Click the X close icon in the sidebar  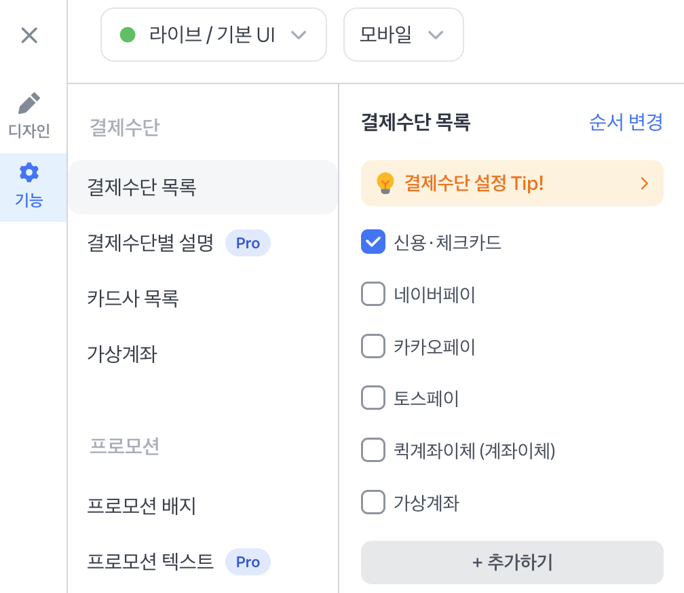pos(29,35)
